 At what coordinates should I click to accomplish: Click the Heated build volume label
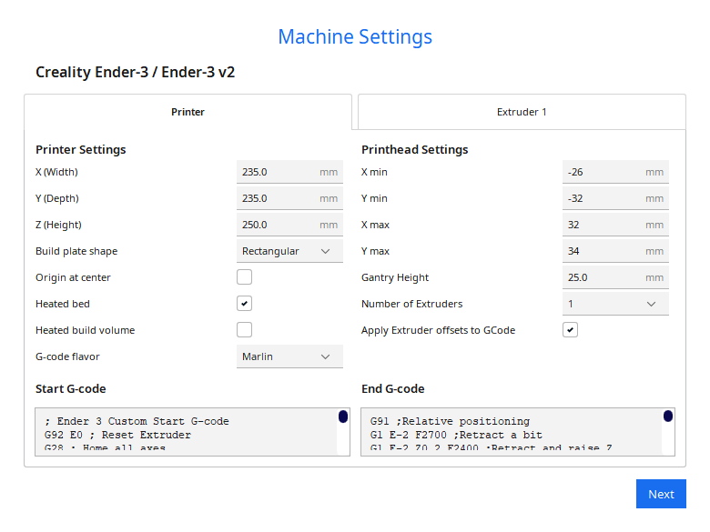click(86, 330)
